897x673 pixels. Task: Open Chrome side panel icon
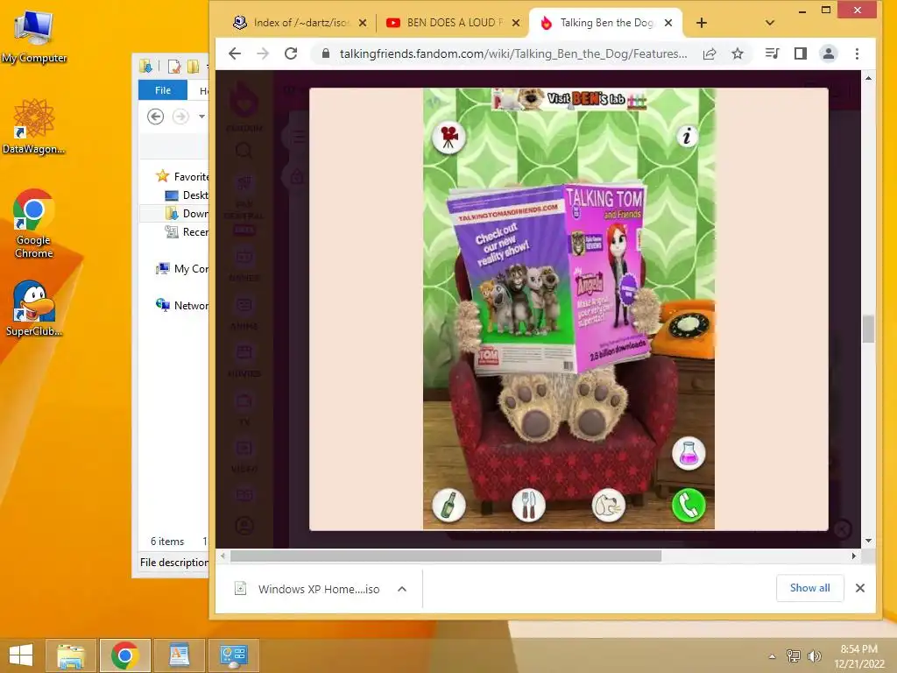801,53
